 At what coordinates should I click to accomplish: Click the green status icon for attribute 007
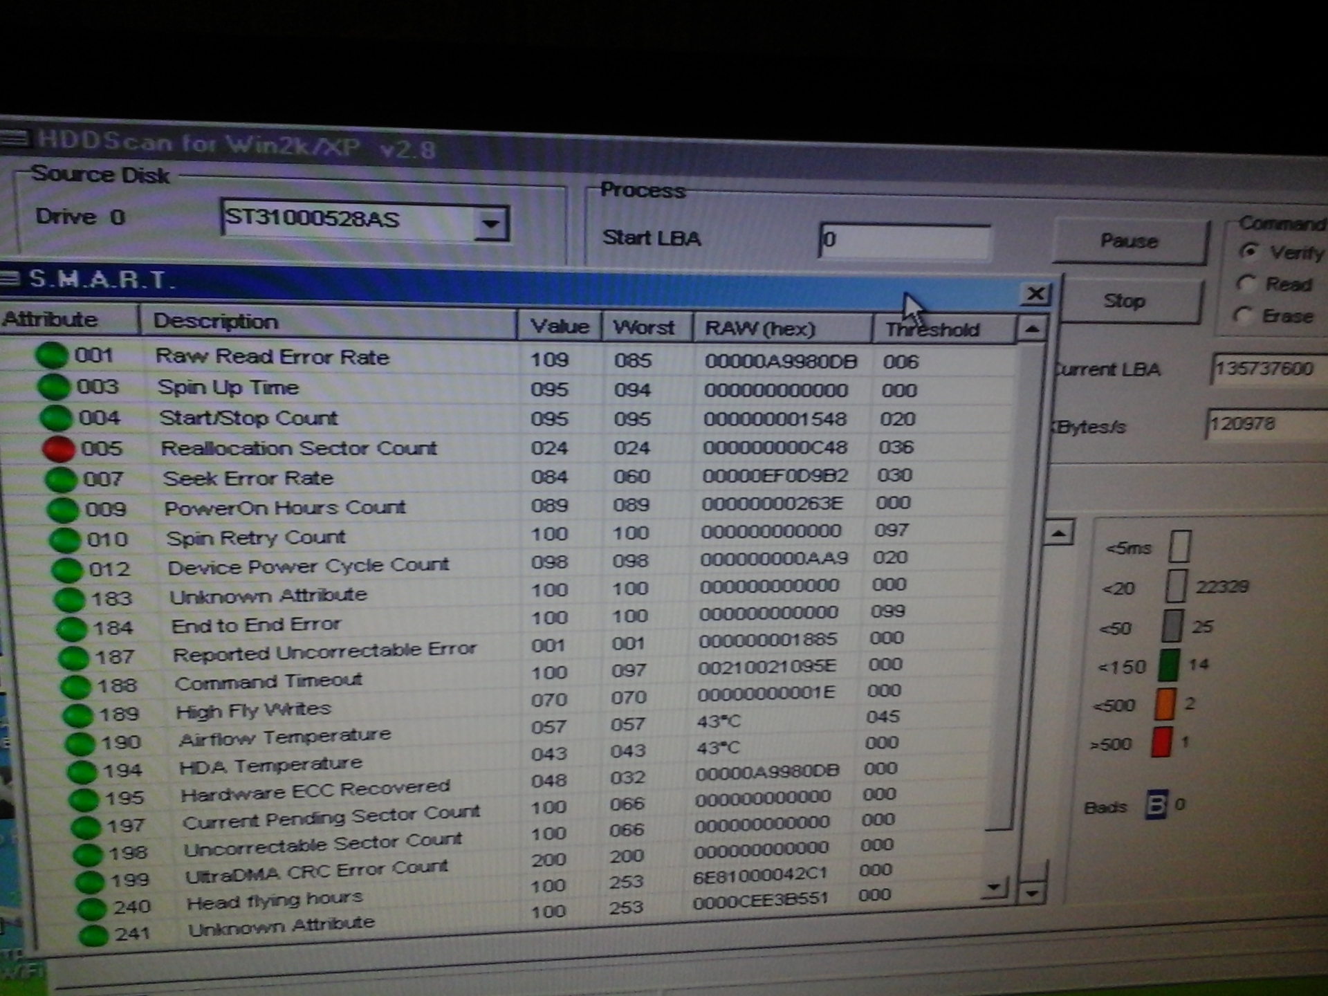point(61,479)
